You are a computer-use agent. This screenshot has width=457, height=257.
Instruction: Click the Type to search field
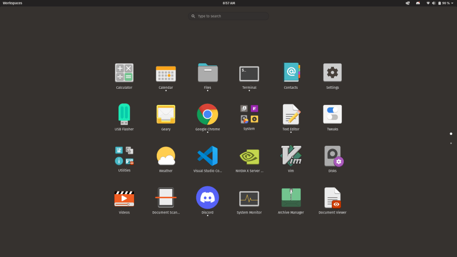click(228, 16)
